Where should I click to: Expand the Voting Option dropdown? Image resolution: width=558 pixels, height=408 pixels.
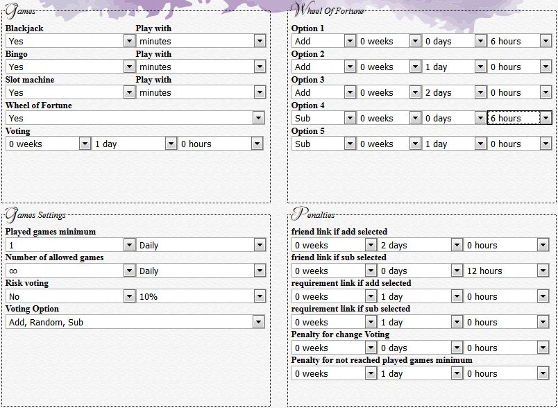pyautogui.click(x=135, y=322)
